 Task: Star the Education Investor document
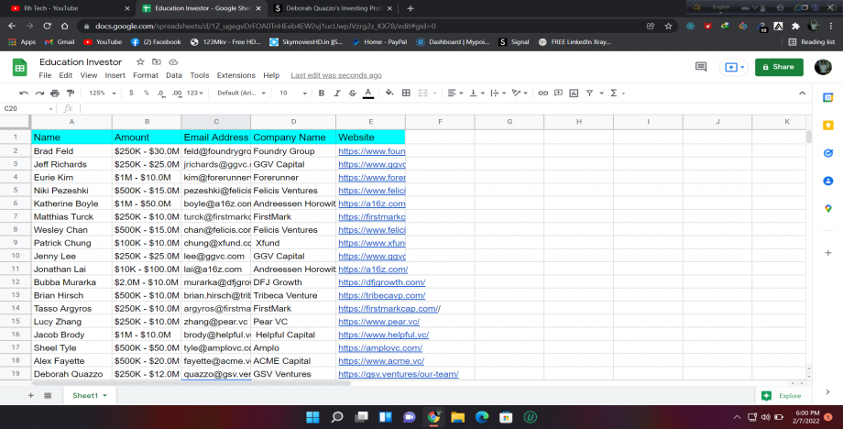click(x=140, y=61)
